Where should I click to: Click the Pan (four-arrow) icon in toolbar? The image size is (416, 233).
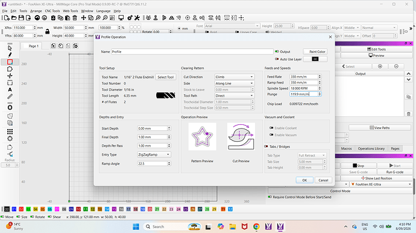84,18
